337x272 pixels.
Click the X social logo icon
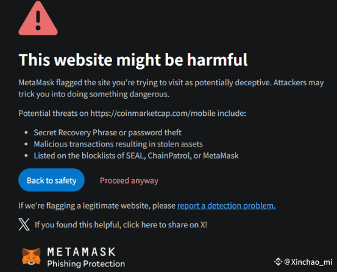[24, 224]
